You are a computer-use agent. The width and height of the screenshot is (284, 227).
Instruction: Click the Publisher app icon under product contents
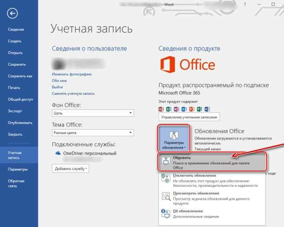199,109
